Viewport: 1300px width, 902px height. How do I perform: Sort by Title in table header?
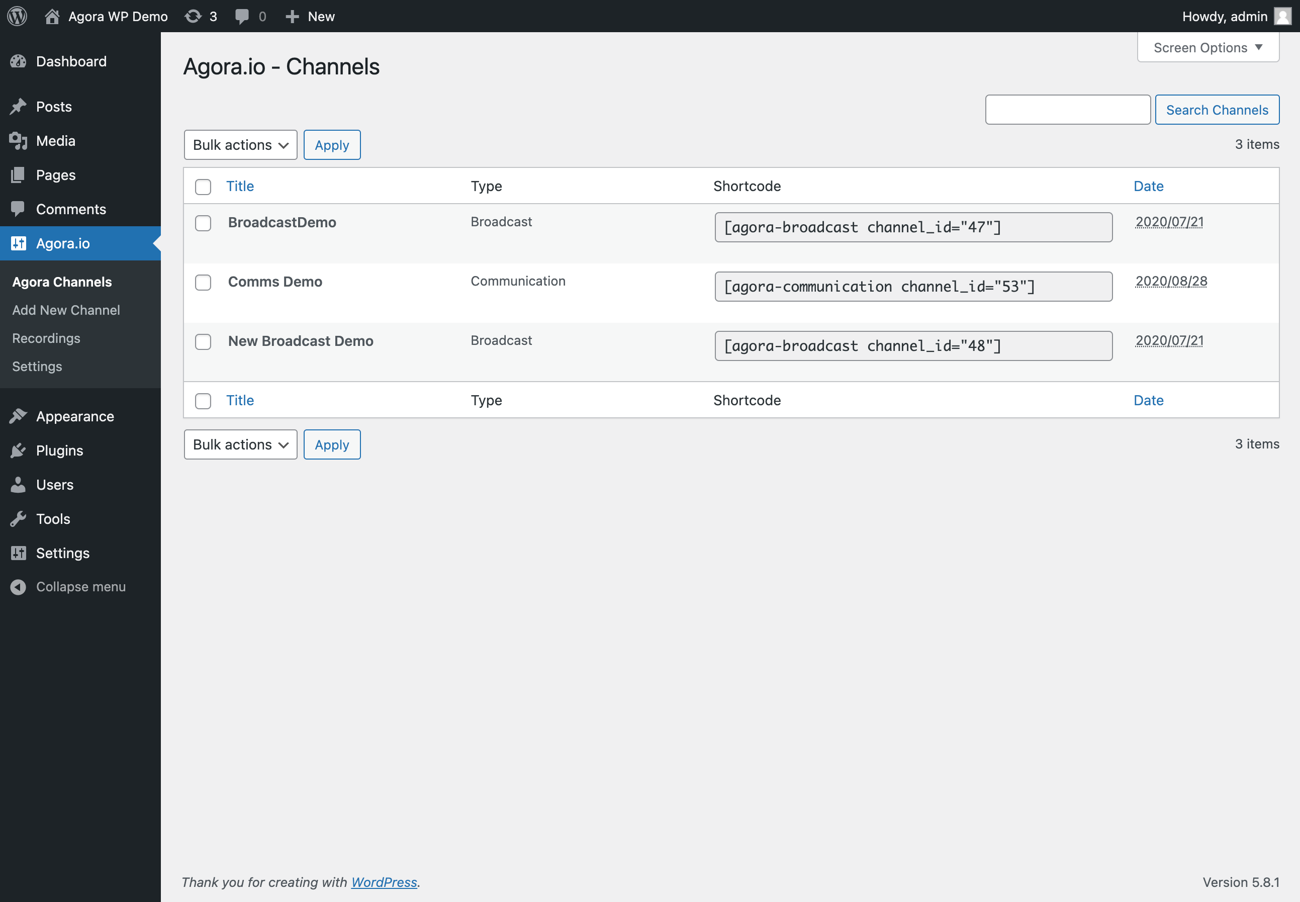[x=240, y=186]
